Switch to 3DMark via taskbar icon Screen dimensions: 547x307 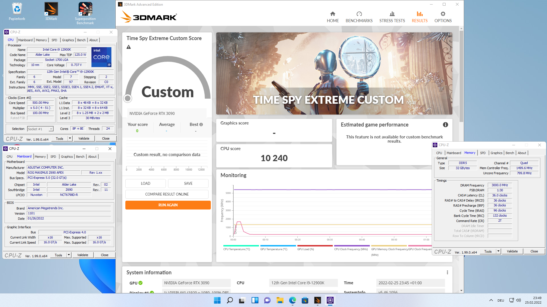point(317,300)
